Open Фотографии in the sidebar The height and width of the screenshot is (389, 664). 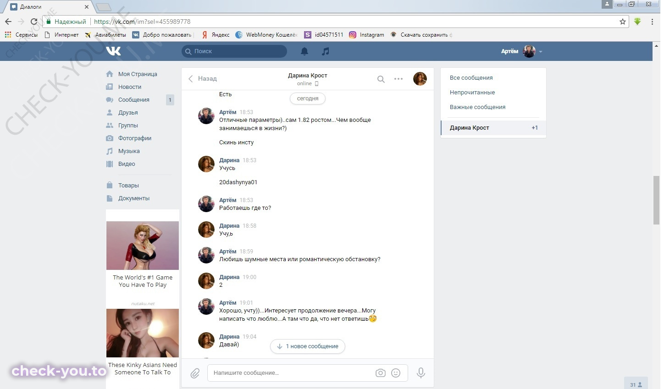[135, 138]
